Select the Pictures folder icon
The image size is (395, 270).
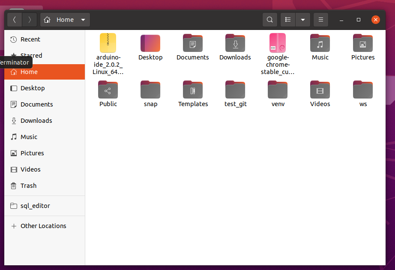[363, 43]
